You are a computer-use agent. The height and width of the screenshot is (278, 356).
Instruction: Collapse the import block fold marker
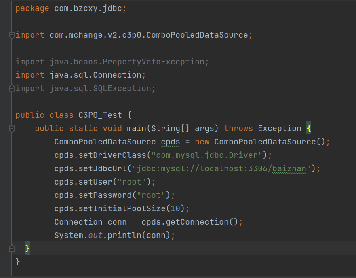coord(12,35)
